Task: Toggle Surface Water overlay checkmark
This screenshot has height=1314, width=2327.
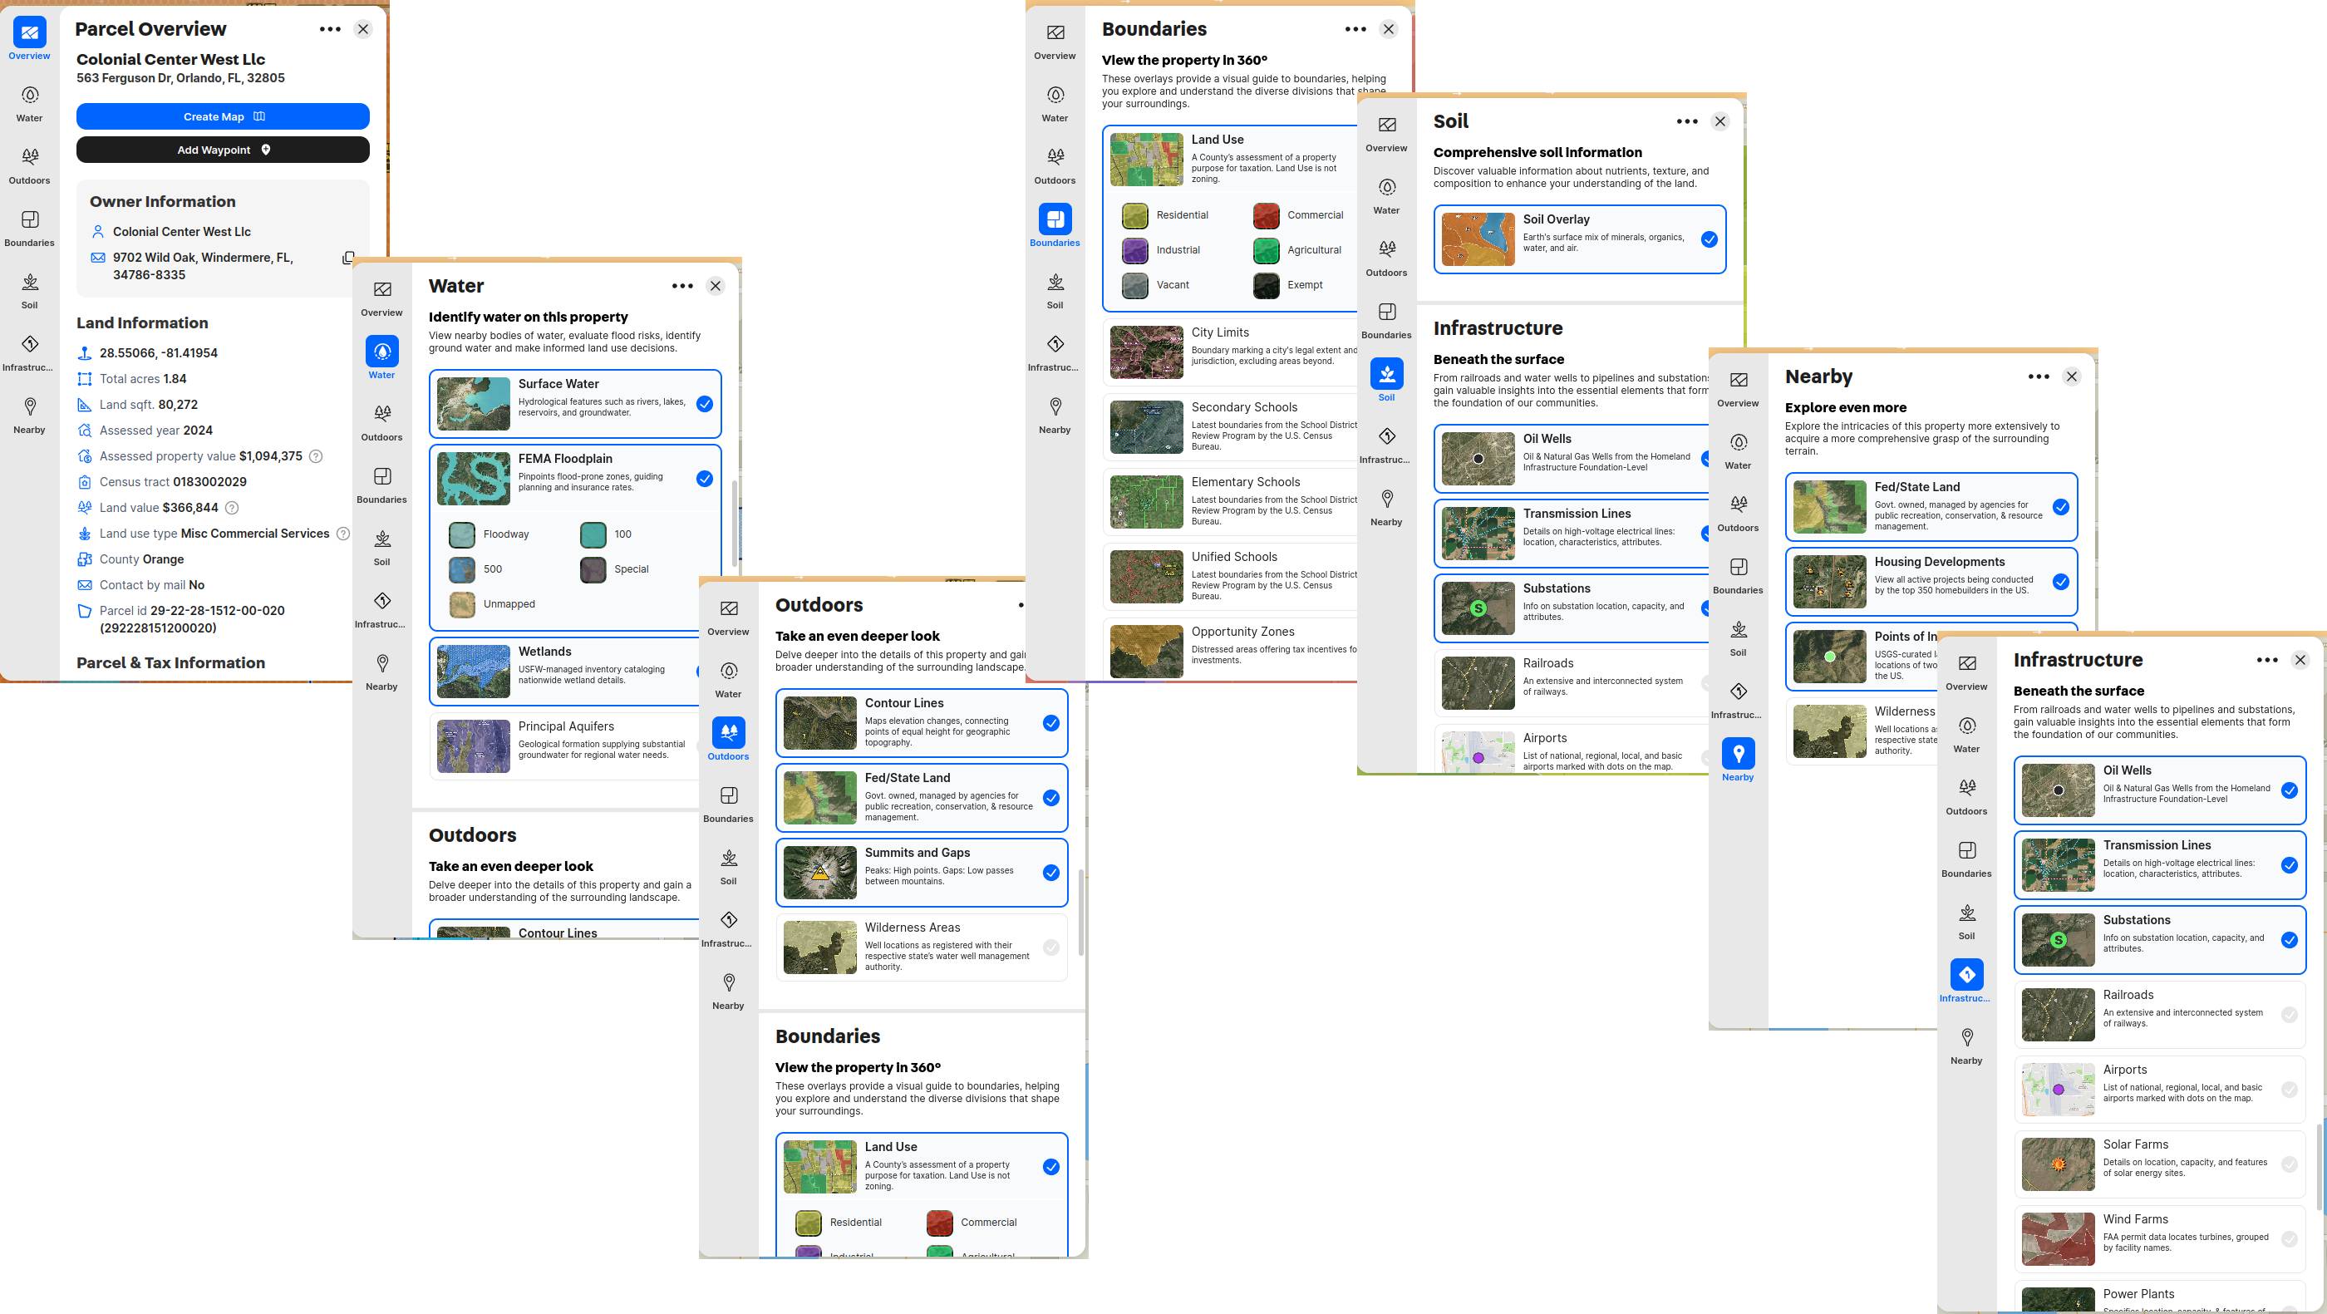Action: click(705, 404)
